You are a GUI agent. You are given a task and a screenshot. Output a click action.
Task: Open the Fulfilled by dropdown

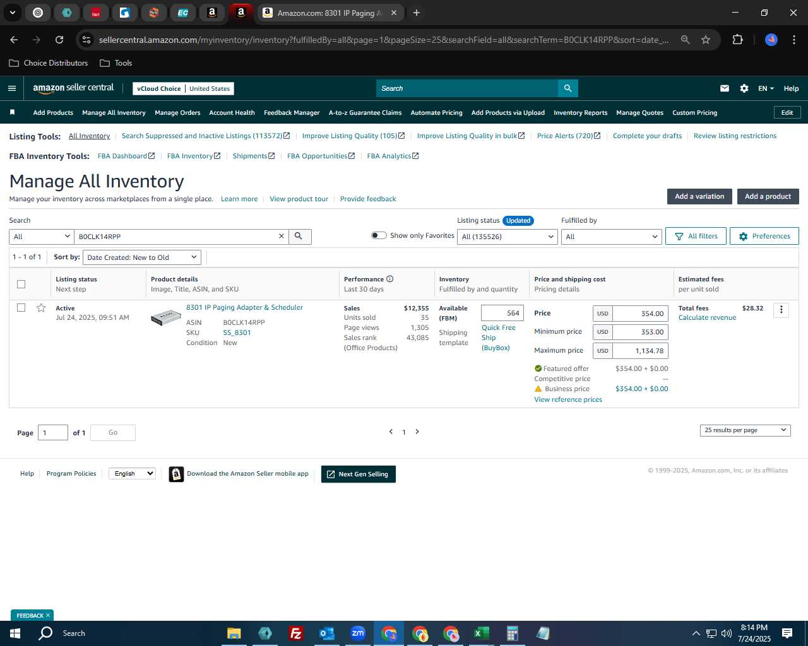click(611, 237)
